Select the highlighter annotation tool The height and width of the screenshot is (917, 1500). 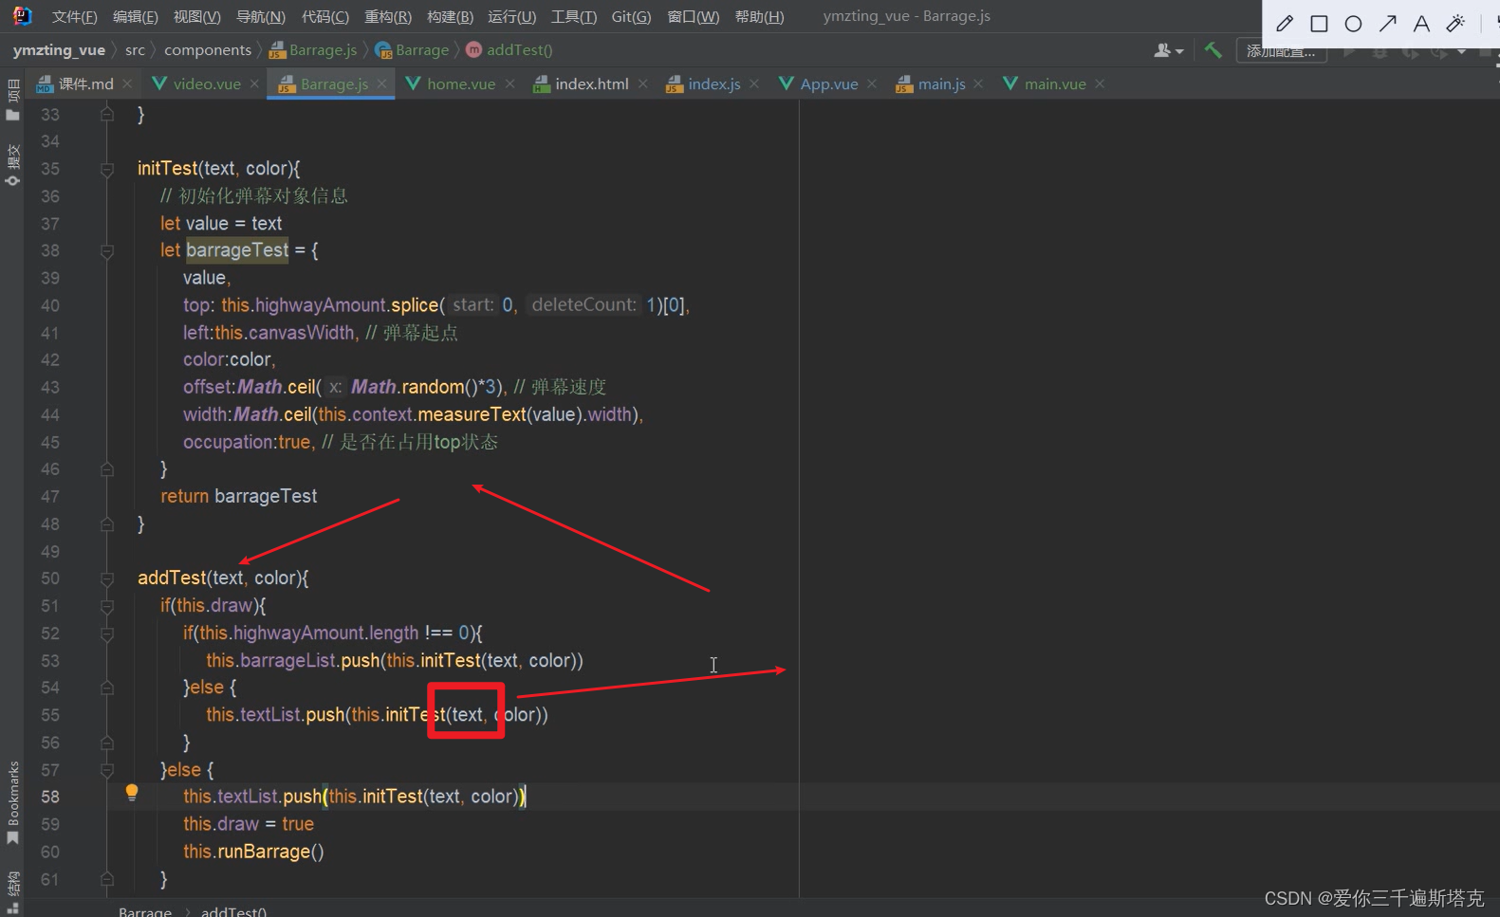point(1455,24)
